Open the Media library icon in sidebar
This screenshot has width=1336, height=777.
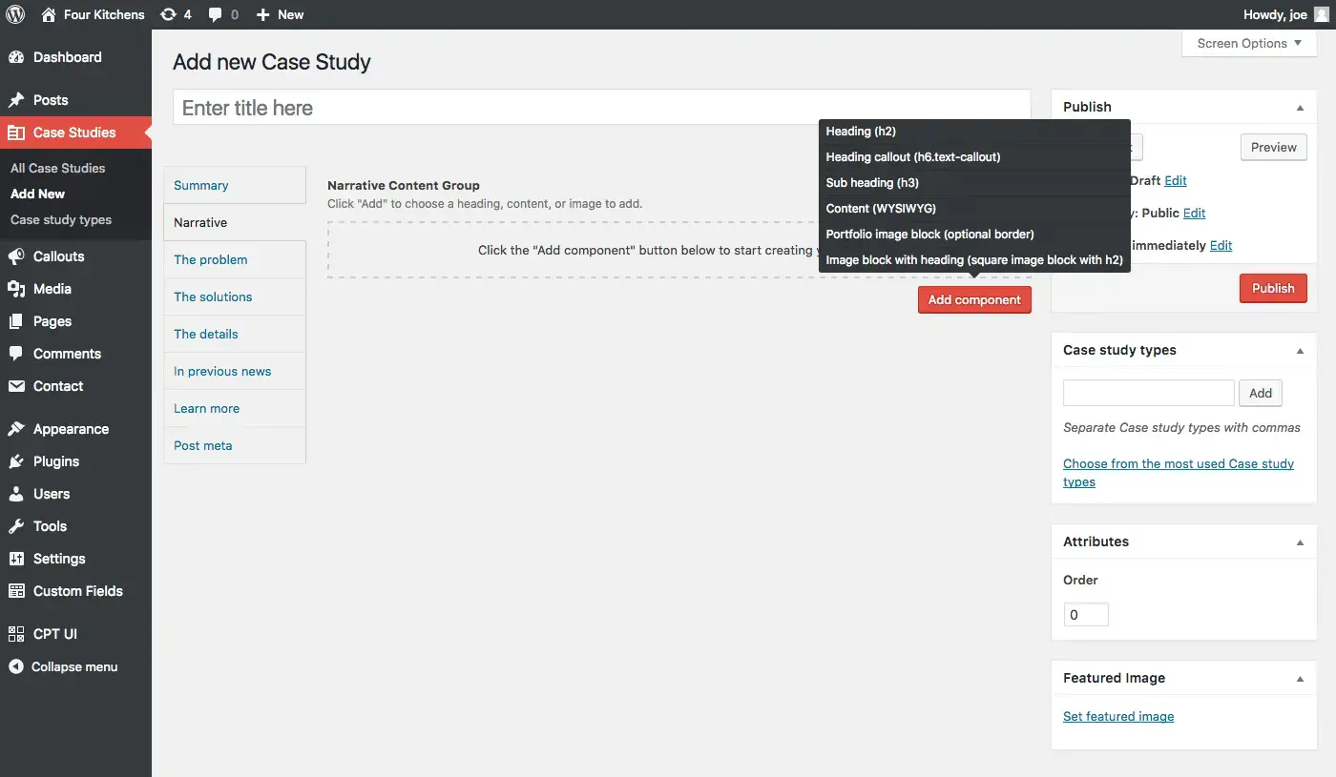click(16, 289)
